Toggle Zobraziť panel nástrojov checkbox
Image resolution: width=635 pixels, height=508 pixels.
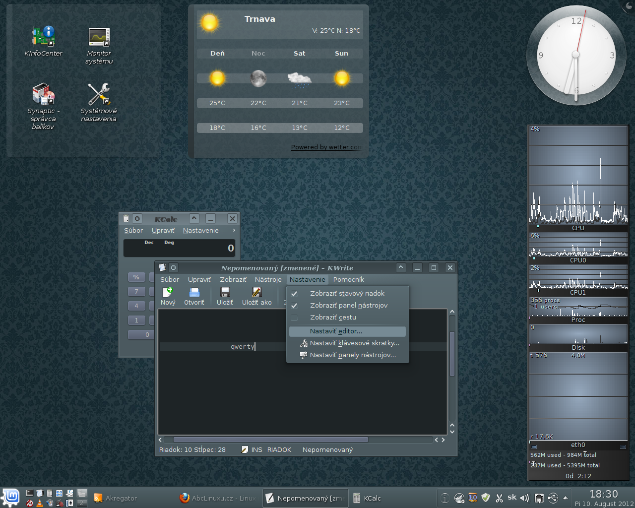point(294,305)
